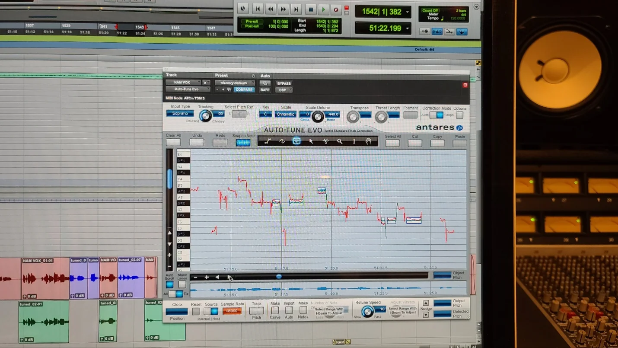Switch Source Internal/Host toggle
The image size is (618, 348).
[211, 311]
